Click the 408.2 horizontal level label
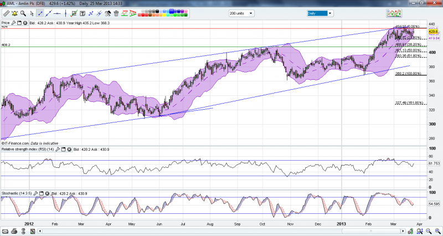Screen dimensions: 443x236 6,45
